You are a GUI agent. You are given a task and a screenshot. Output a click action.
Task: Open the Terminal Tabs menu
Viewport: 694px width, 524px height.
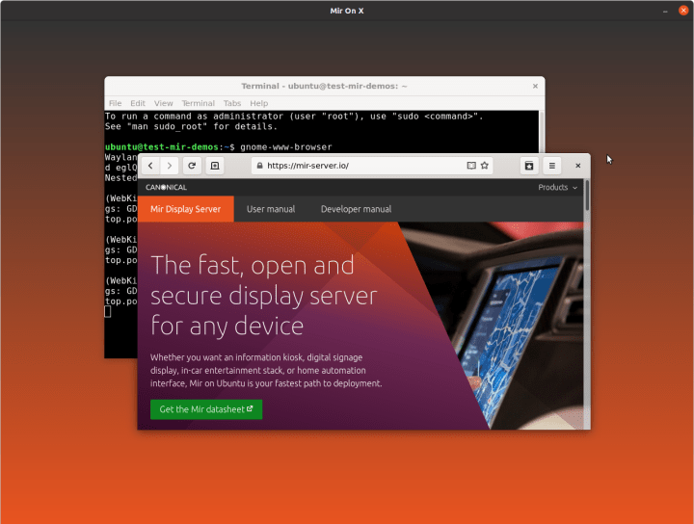coord(232,103)
